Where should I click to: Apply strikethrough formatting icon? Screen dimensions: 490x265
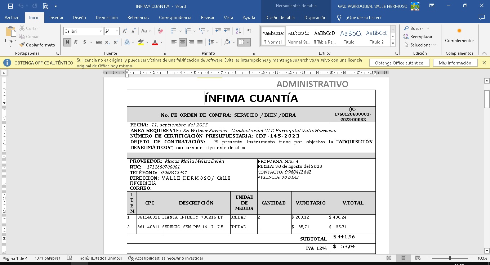tap(98, 42)
